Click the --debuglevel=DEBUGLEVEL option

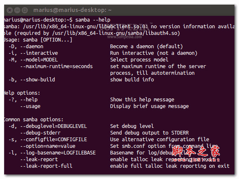pos(54,126)
